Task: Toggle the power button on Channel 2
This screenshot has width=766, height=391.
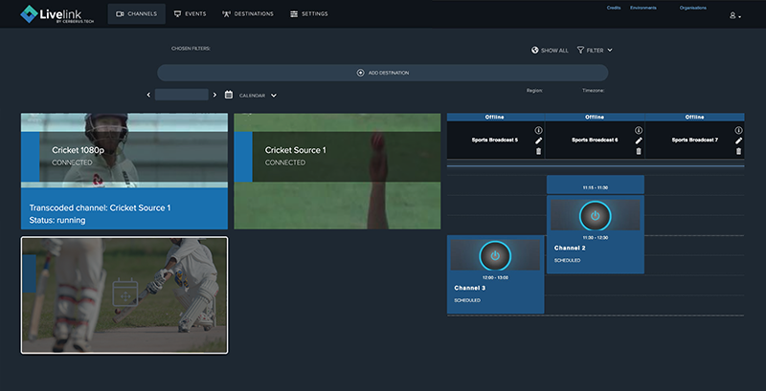Action: tap(595, 215)
